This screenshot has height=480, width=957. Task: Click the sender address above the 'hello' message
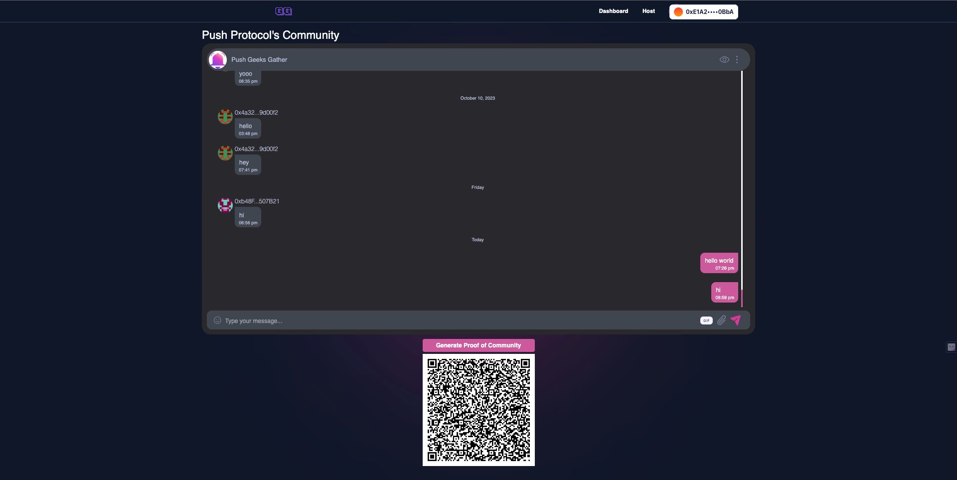coord(256,113)
